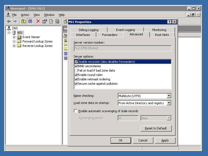Viewport: 208px width, 156px height.
Task: Open the Name checking dropdown
Action: 169,96
